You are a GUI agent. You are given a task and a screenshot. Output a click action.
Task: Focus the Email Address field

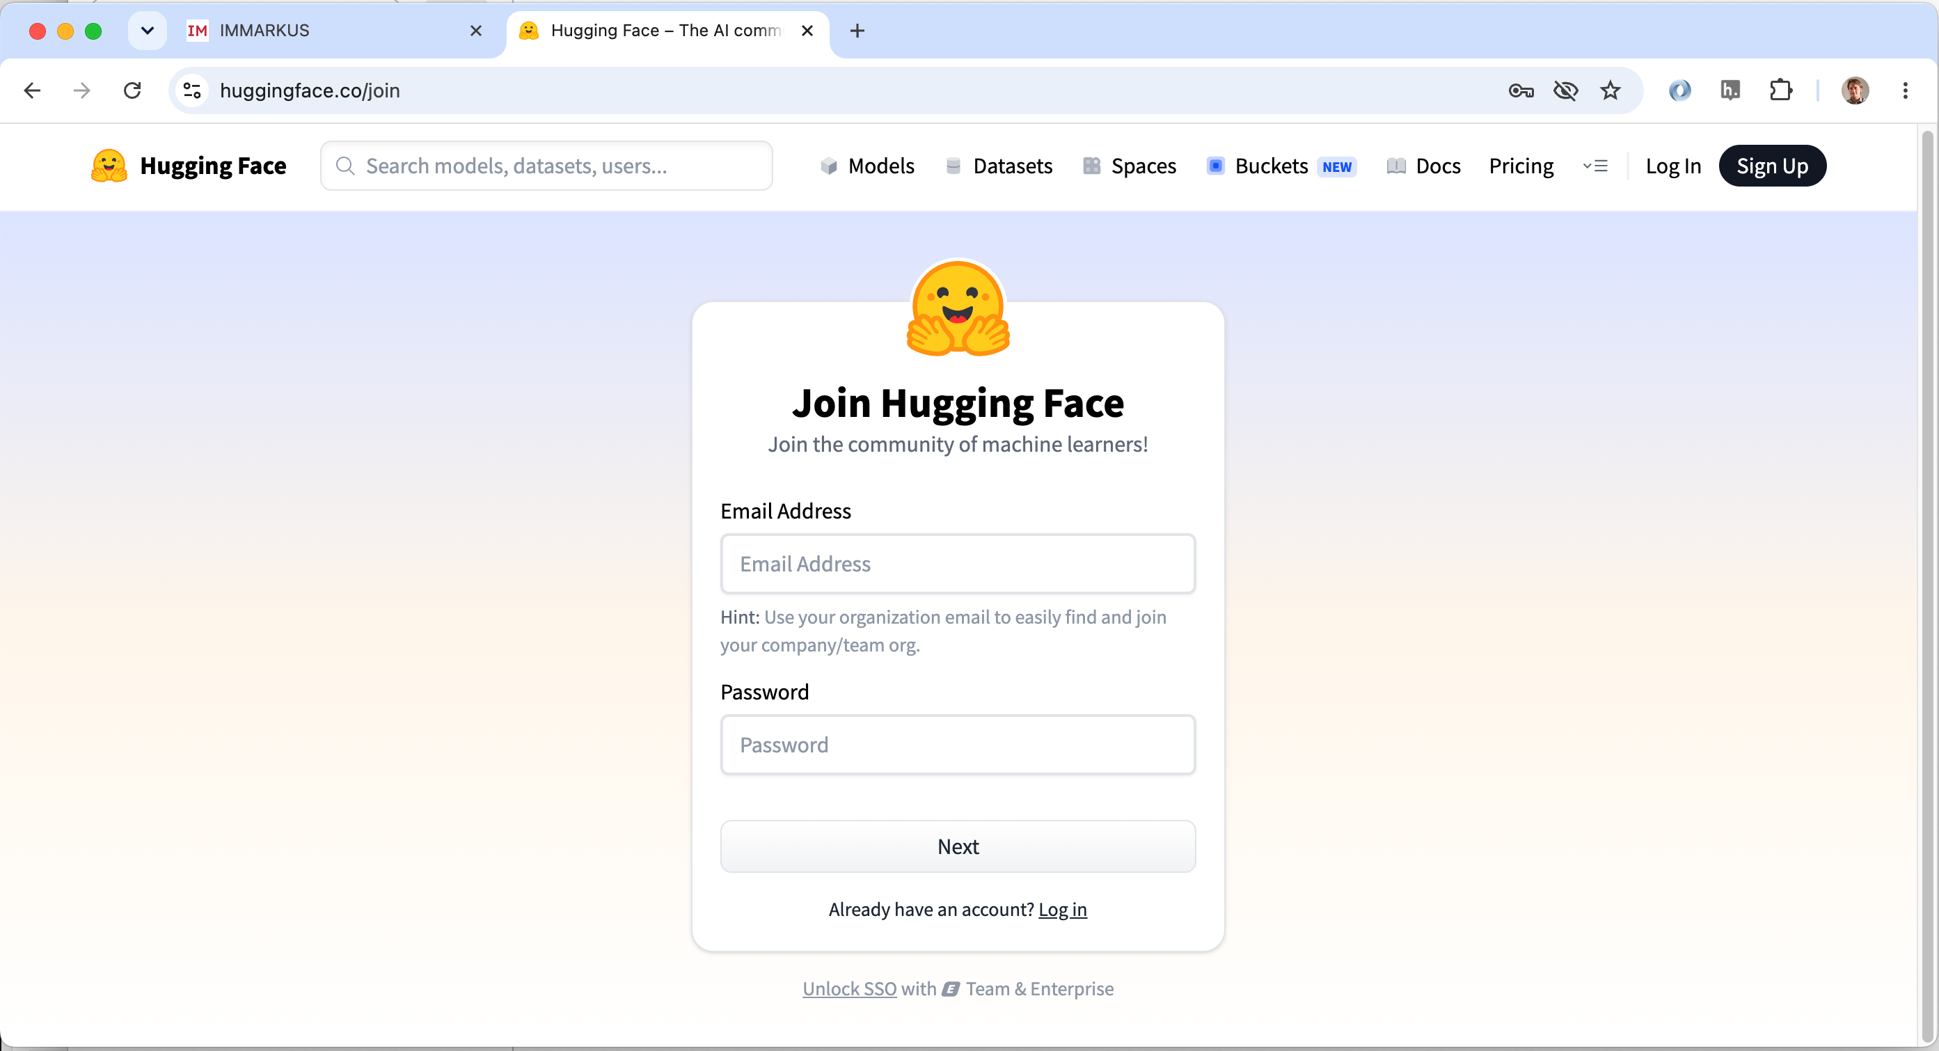click(958, 564)
